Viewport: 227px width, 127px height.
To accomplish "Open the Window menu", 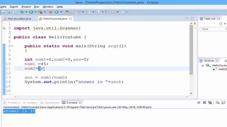I will pos(48,7).
